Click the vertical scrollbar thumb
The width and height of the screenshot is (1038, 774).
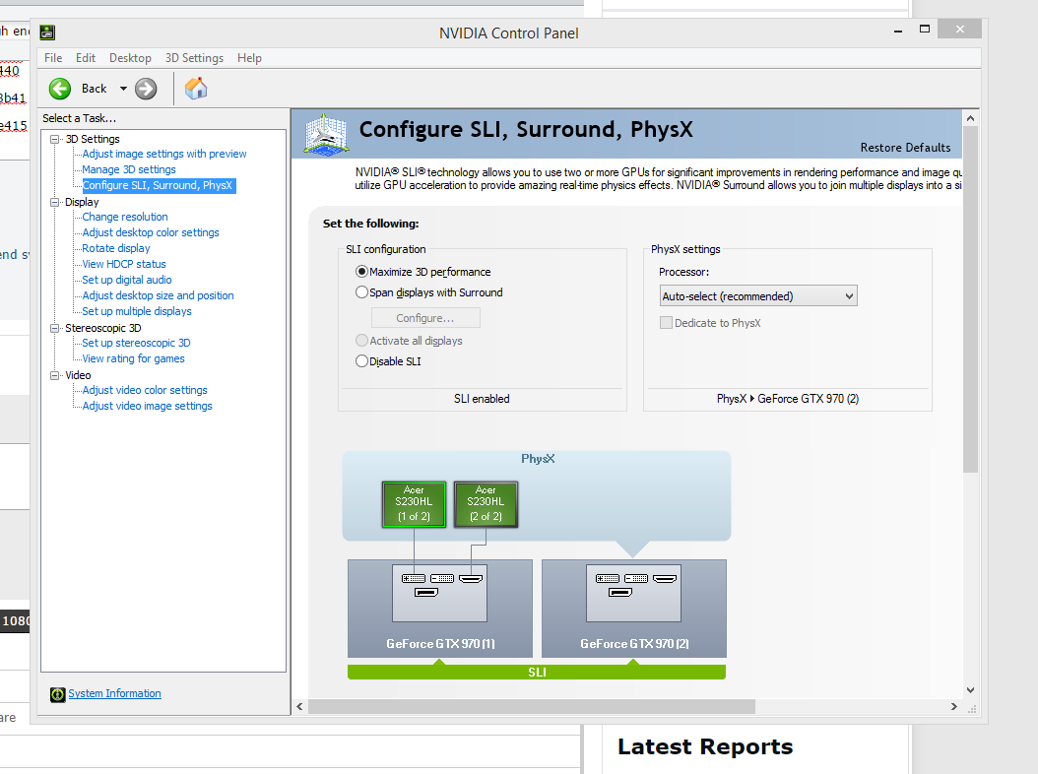[970, 299]
